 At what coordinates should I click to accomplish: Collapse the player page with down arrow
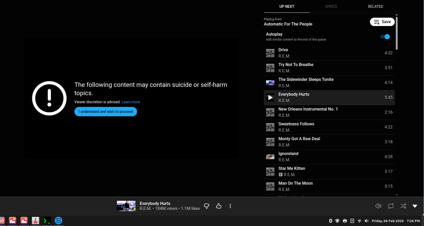(x=415, y=206)
